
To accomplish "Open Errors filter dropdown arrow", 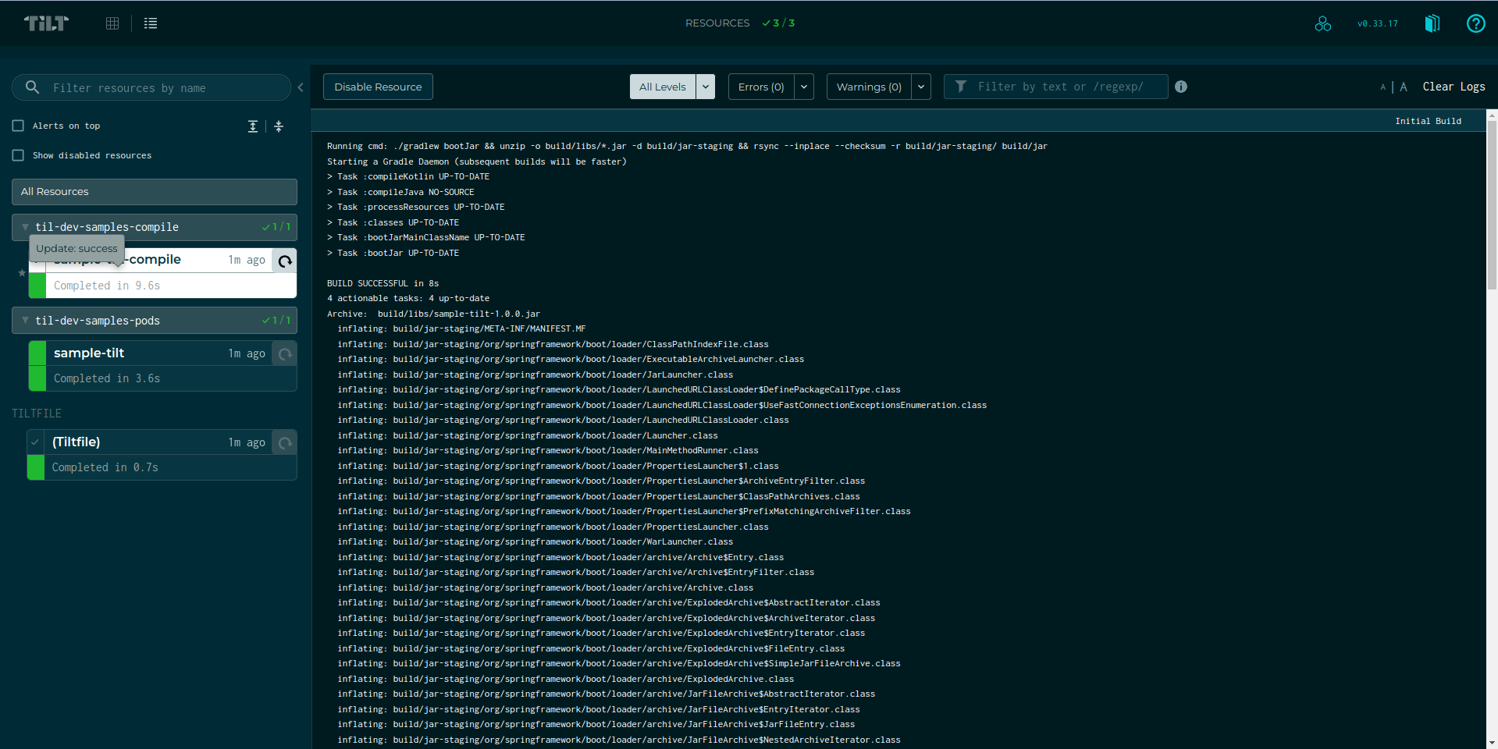I will coord(804,87).
